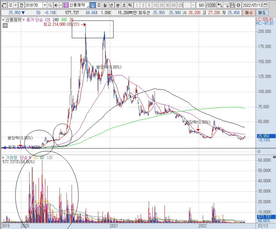The height and width of the screenshot is (229, 276).
Task: Click the red 배당락 marker near 2021
Action: (x=109, y=75)
